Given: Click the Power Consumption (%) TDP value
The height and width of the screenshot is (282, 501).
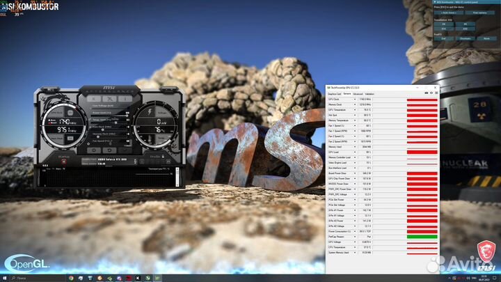Looking at the screenshot, I should 365,231.
